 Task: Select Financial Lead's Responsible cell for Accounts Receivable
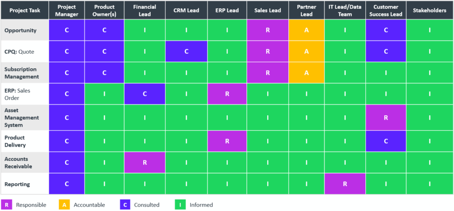point(145,163)
